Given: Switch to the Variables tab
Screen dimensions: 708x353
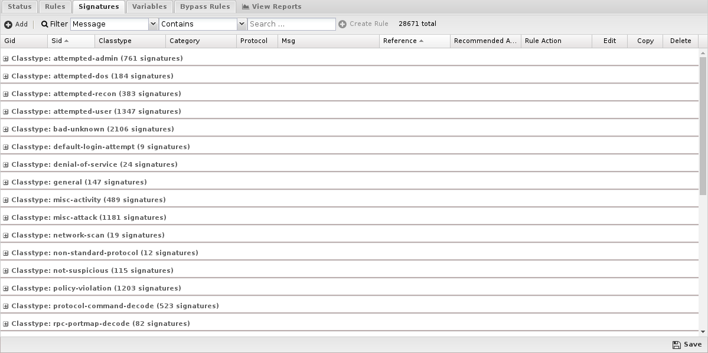Looking at the screenshot, I should pos(149,7).
